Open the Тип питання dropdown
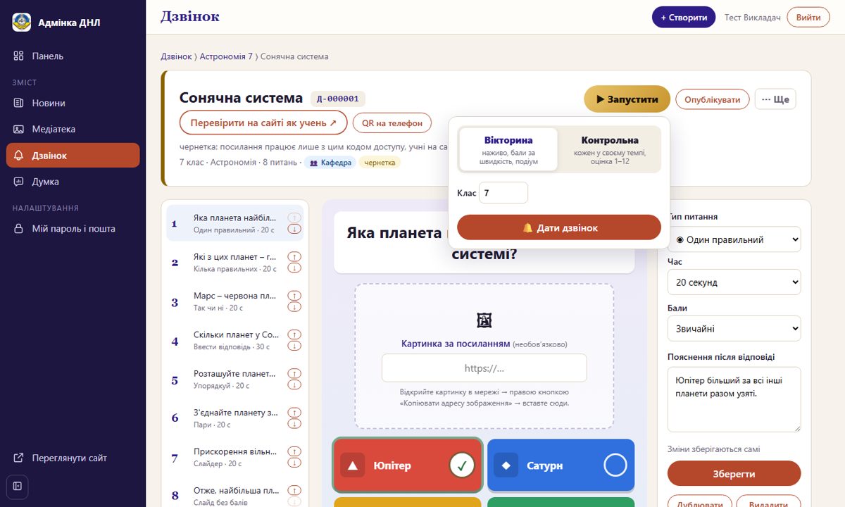Screen dimensions: 845x507 [734, 239]
